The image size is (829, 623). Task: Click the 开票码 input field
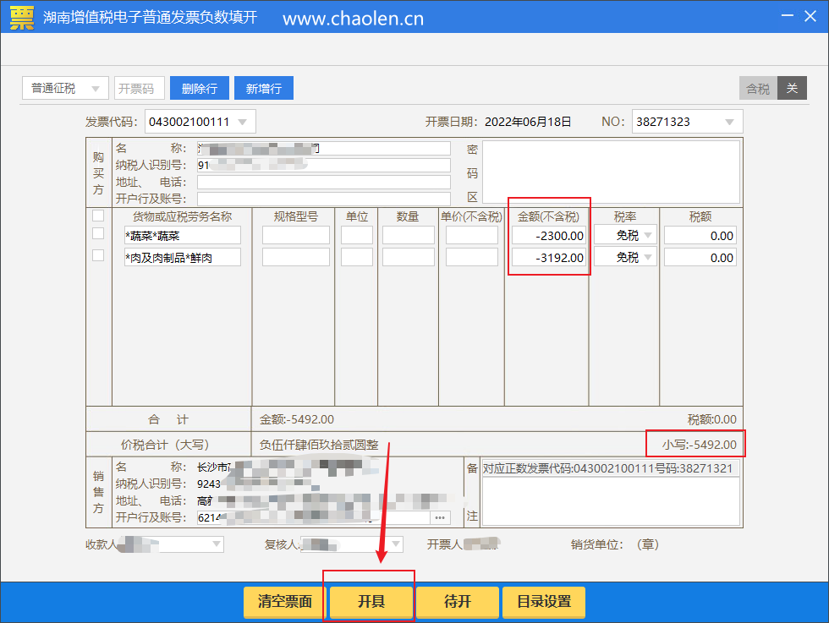point(140,88)
